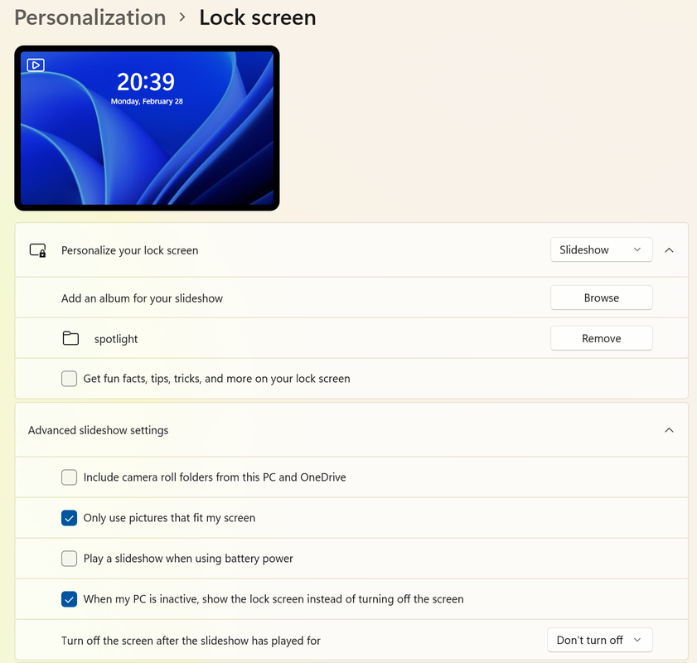Viewport: 697px width, 663px height.
Task: Click the 20:39 clock in preview
Action: coord(146,82)
